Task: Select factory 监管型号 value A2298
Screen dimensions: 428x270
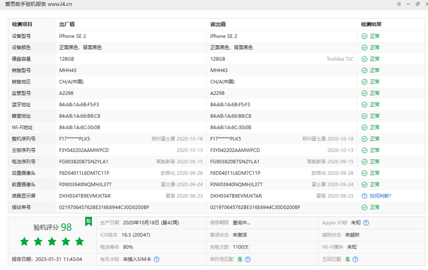Action: coord(66,93)
